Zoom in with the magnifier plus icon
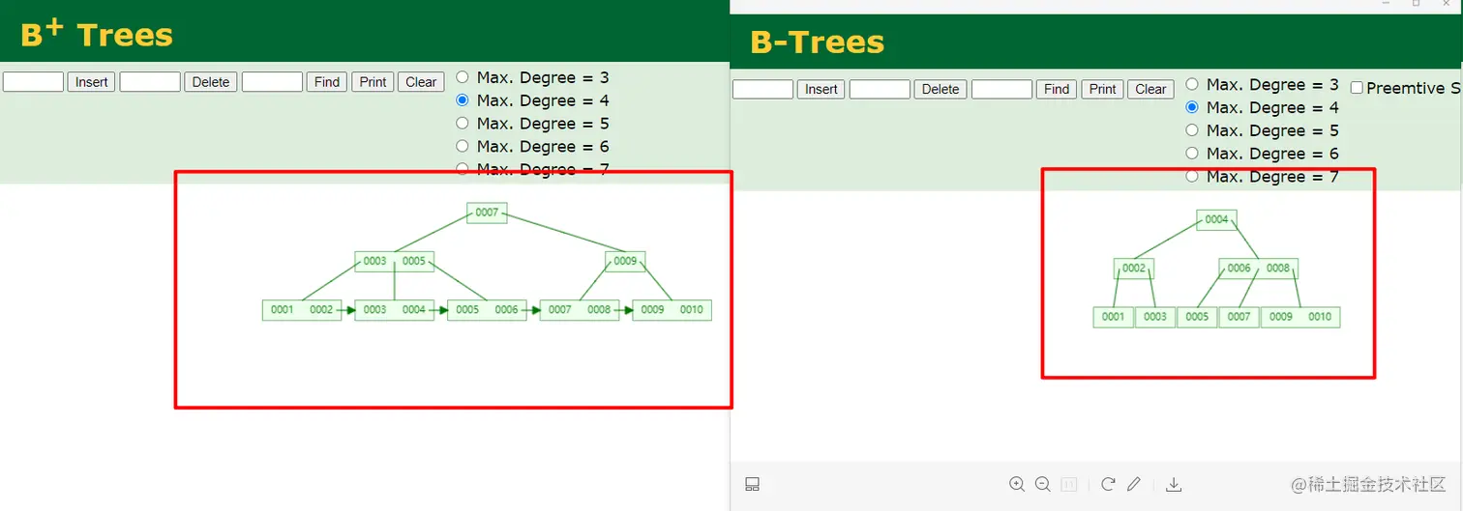1463x511 pixels. (x=1017, y=484)
